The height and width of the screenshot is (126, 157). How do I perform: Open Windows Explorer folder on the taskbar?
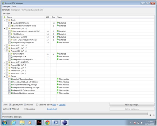[x=22, y=122]
